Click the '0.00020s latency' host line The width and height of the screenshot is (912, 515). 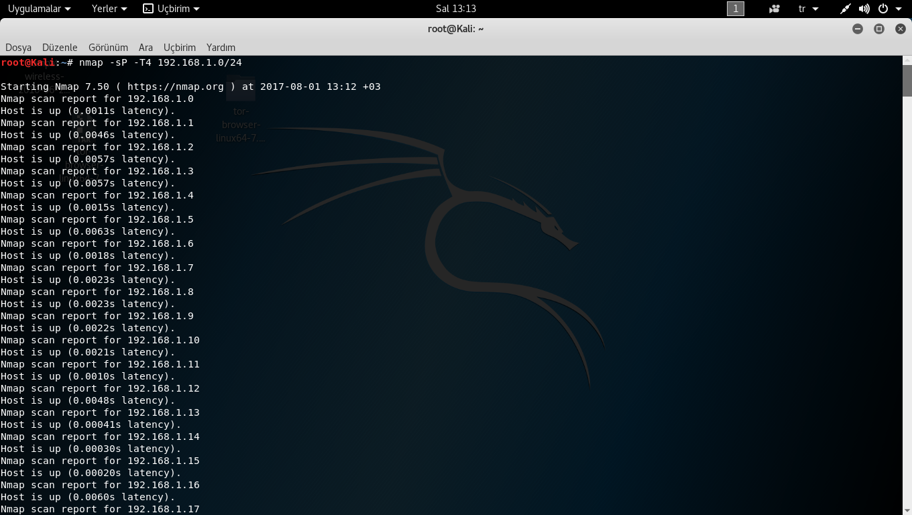[x=91, y=473]
